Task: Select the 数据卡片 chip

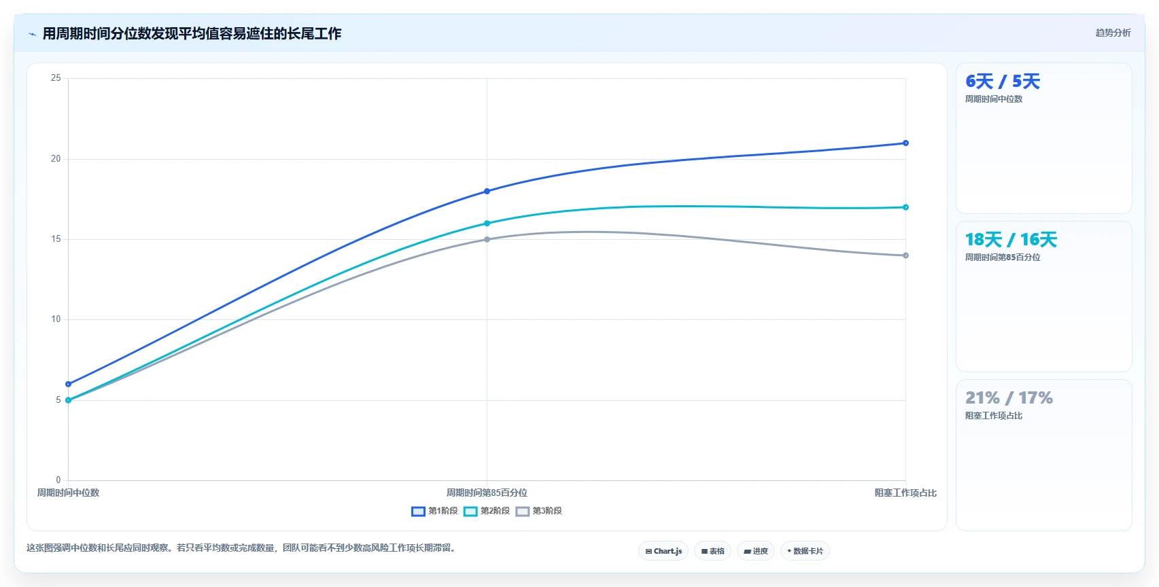Action: click(x=805, y=551)
